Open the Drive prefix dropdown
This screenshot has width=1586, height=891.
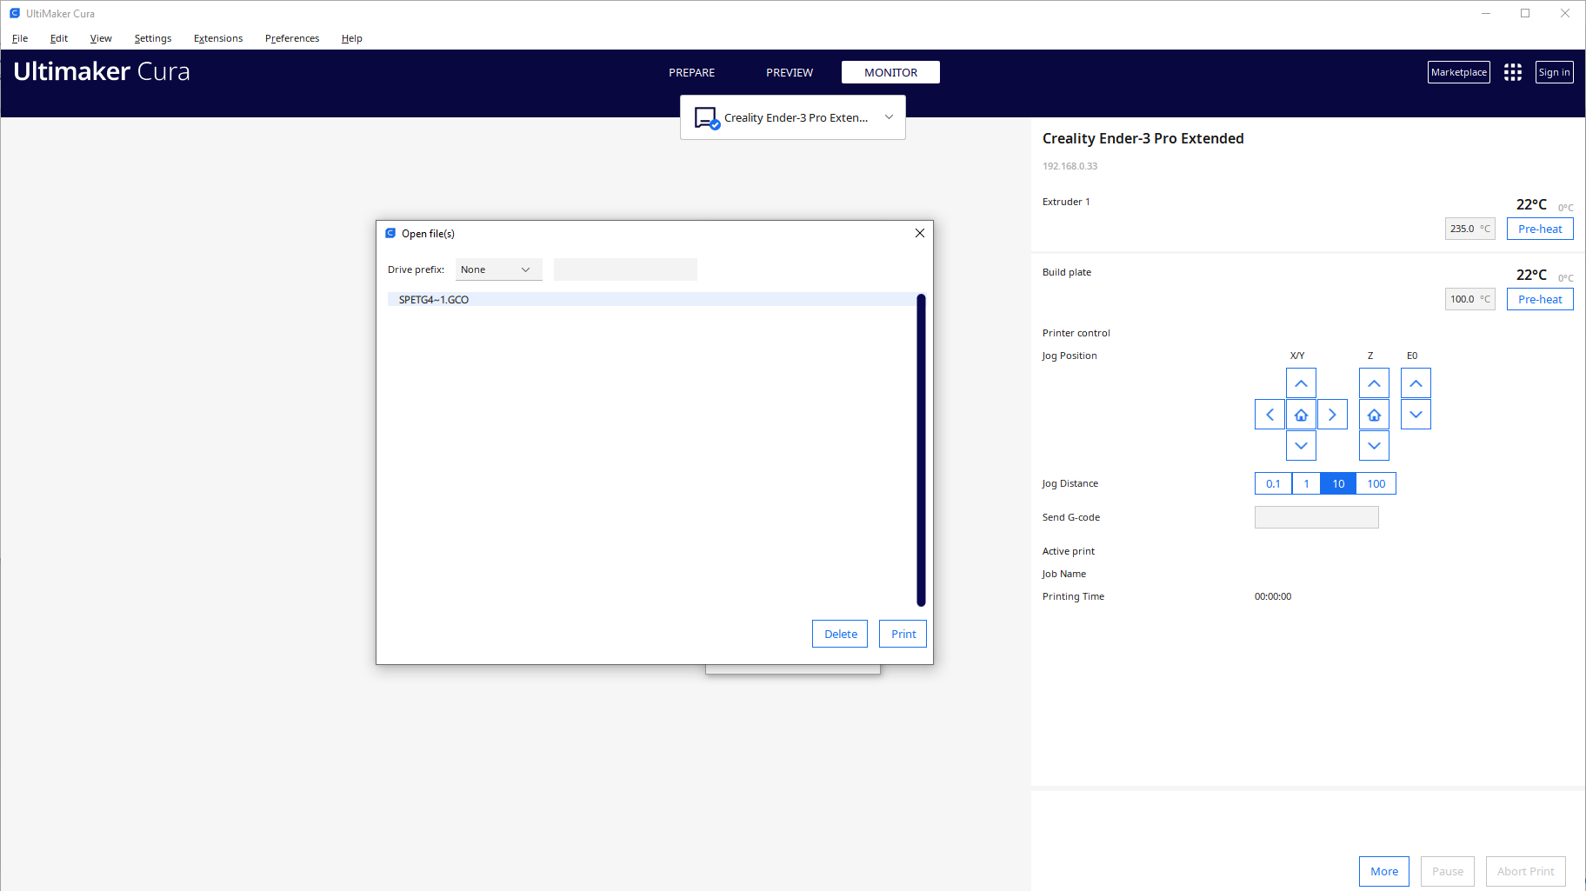(498, 269)
